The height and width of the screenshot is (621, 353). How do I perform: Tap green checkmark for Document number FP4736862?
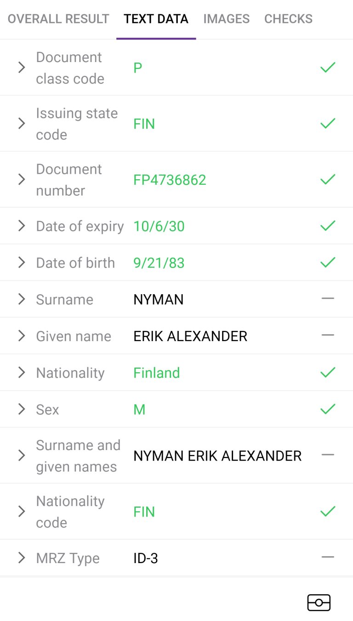click(328, 179)
